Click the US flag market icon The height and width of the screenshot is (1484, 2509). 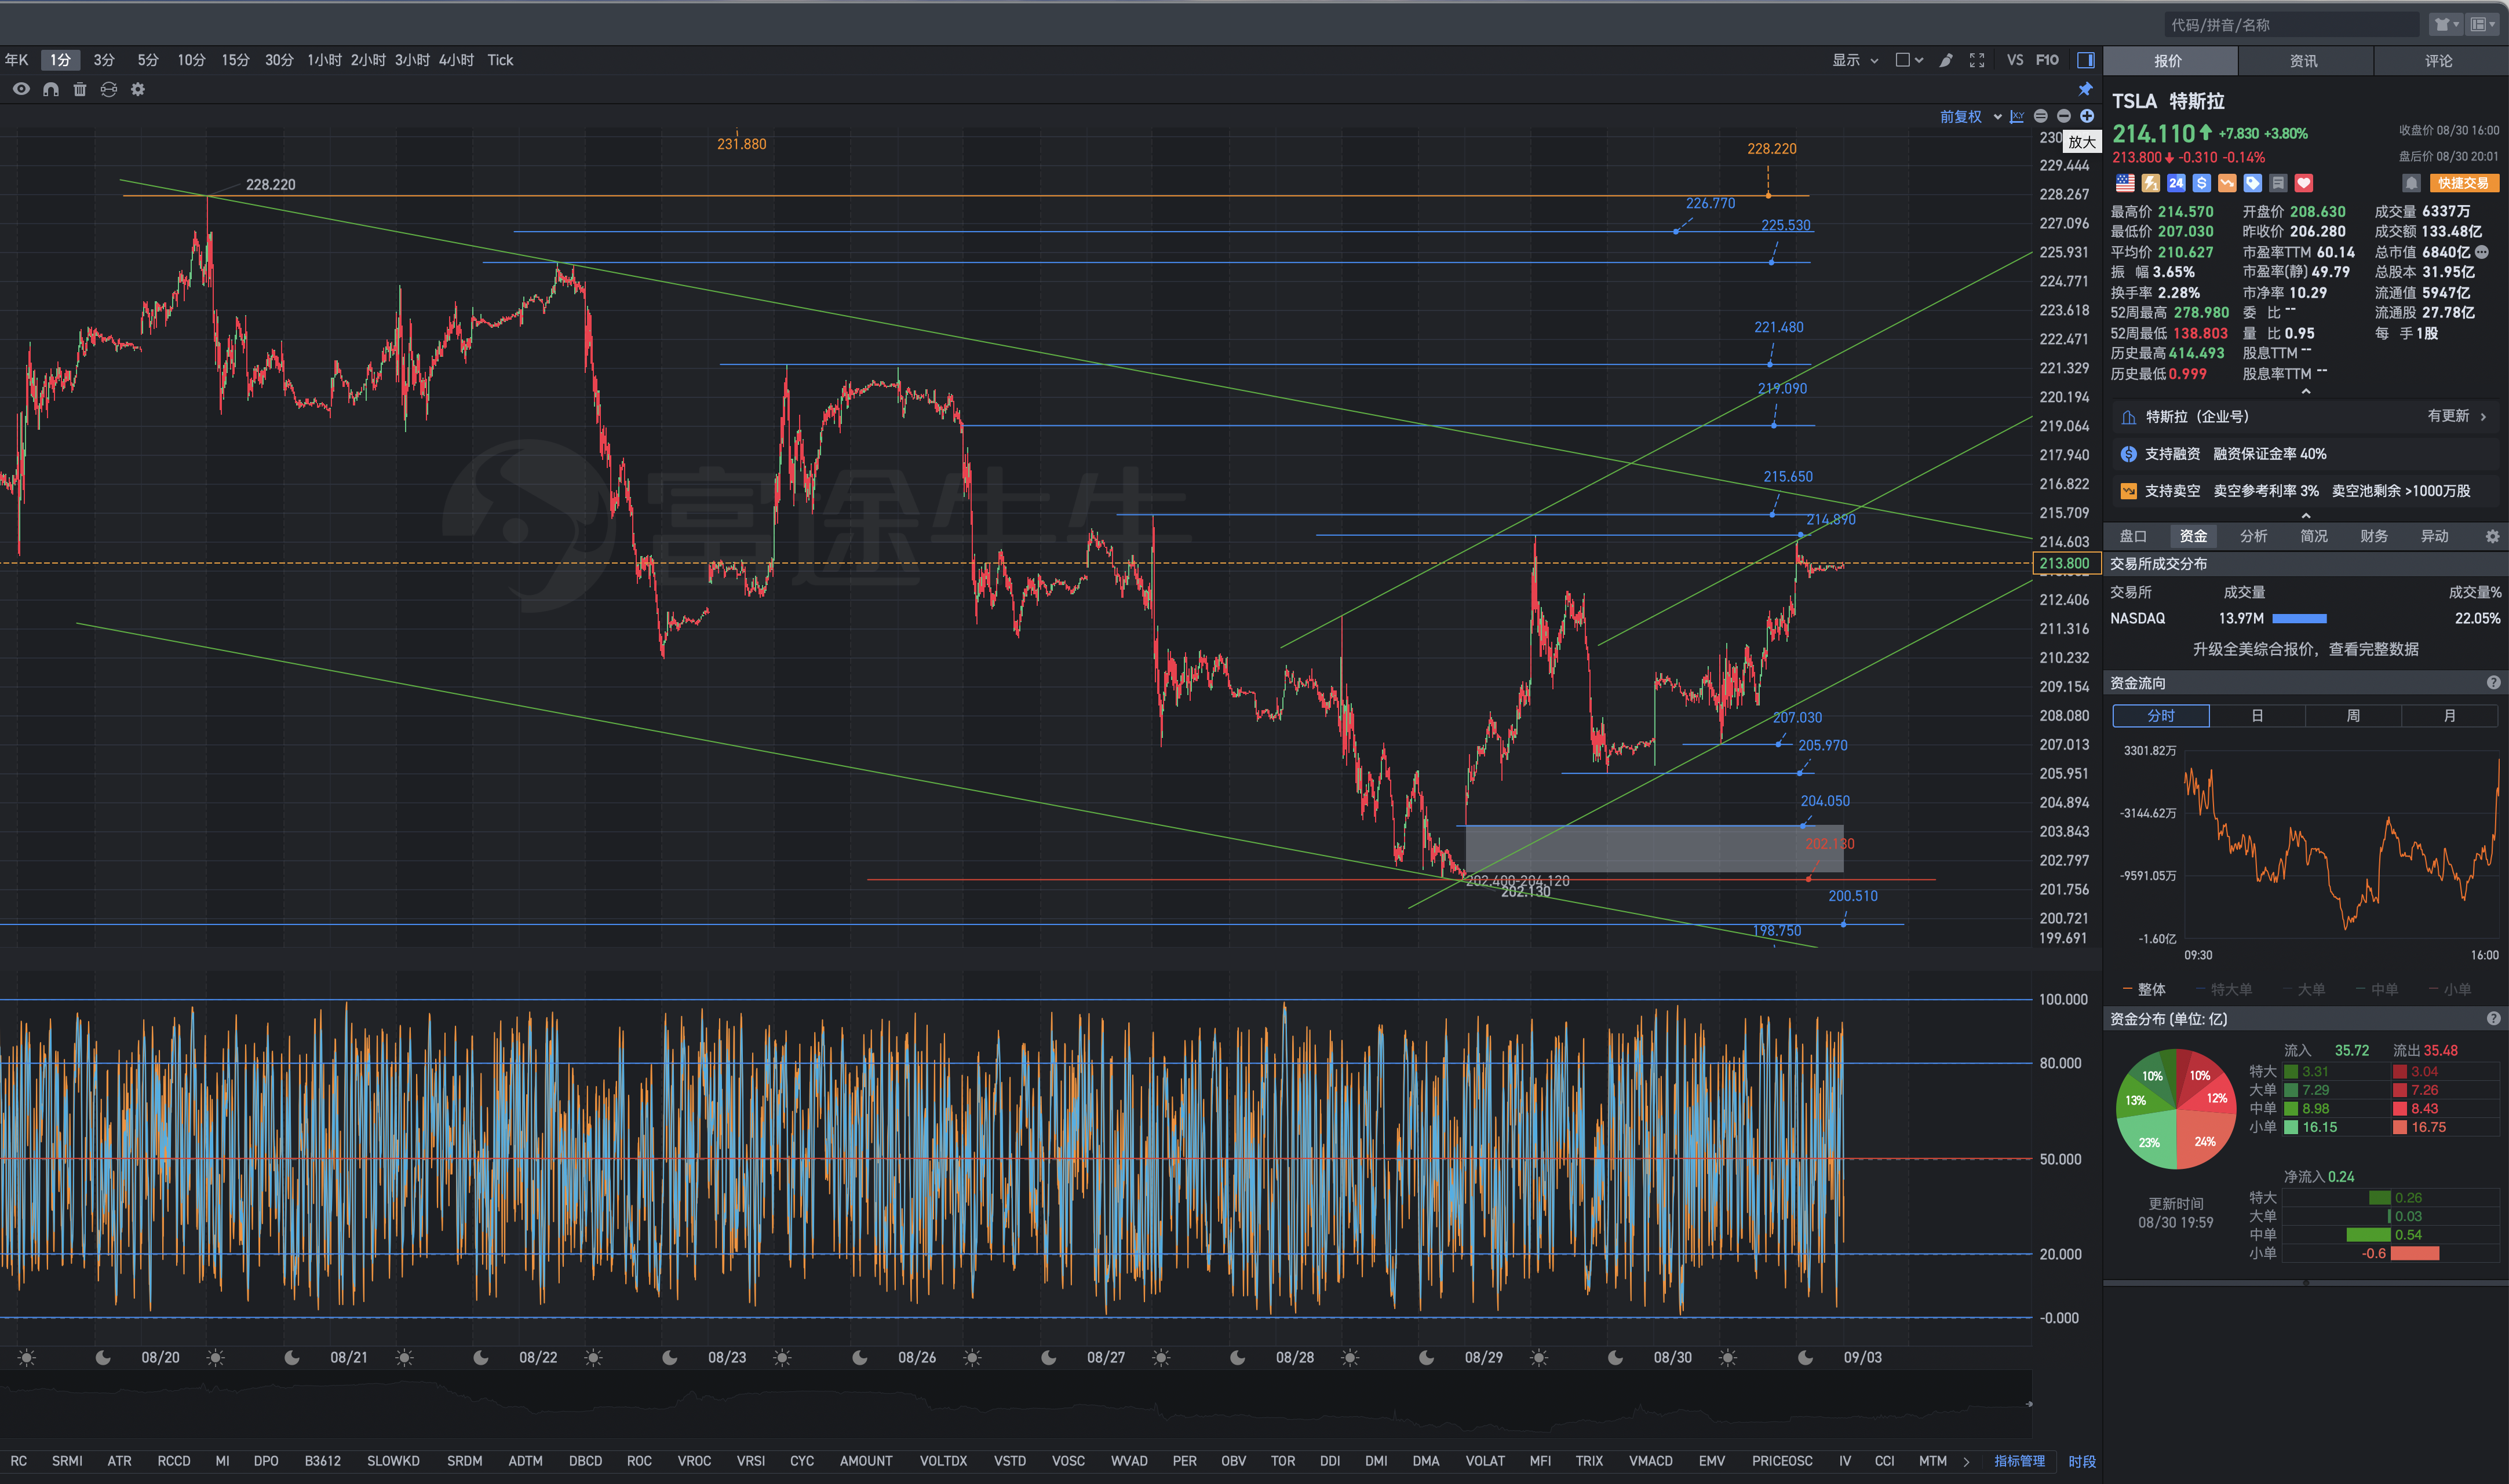pos(2125,183)
